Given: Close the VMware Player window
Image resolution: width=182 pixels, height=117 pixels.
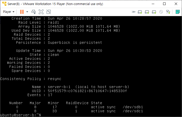Looking at the screenshot, I should pyautogui.click(x=176, y=4).
